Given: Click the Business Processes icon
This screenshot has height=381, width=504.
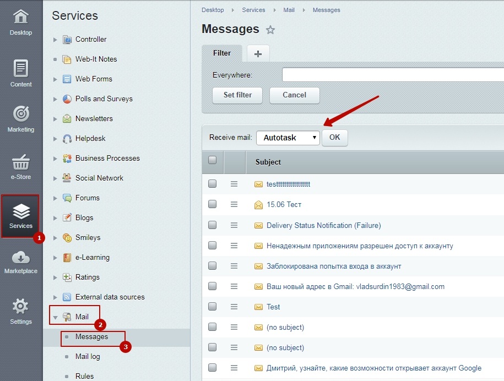Looking at the screenshot, I should (67, 159).
